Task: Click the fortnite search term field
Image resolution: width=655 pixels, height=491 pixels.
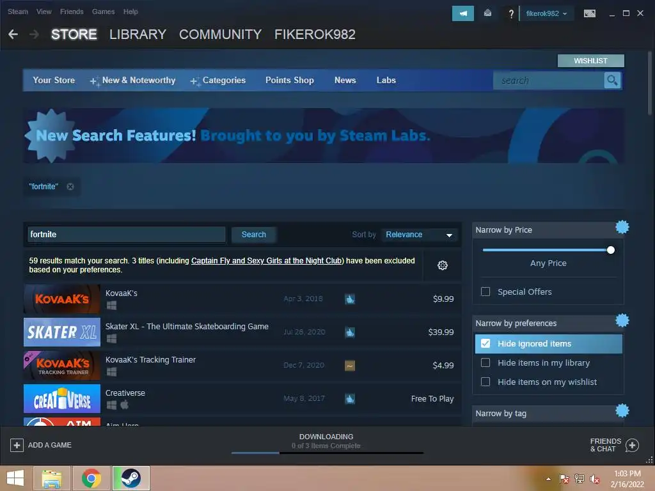Action: click(x=127, y=235)
